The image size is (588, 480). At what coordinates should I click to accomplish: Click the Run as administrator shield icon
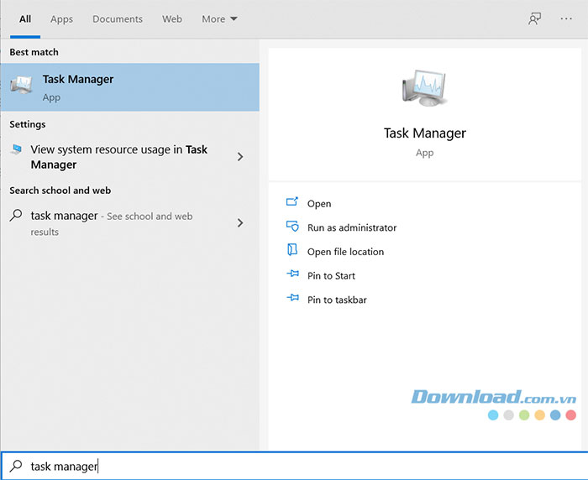tap(292, 227)
